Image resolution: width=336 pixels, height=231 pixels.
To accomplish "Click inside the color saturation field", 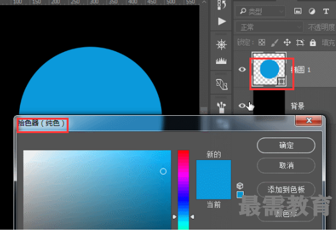I will click(x=97, y=189).
